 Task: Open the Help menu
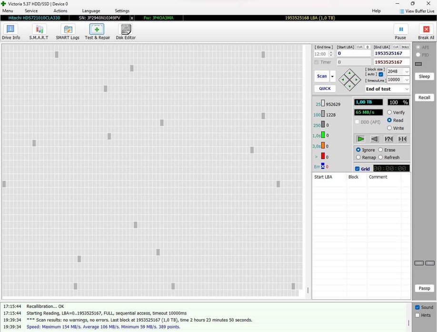point(376,11)
